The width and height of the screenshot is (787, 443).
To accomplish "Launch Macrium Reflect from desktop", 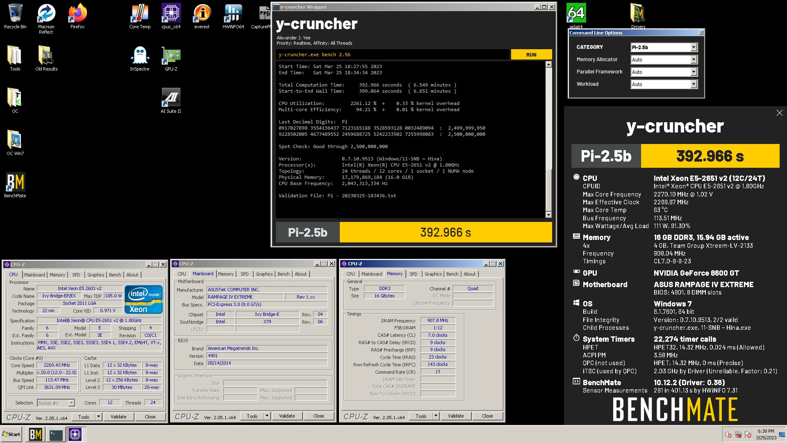I will coord(46,19).
